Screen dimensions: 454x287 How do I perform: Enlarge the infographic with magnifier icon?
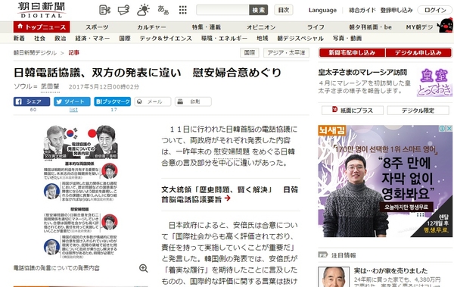143,268
